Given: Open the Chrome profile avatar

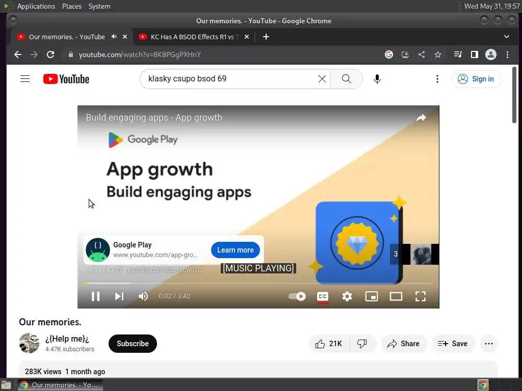Looking at the screenshot, I should [491, 54].
